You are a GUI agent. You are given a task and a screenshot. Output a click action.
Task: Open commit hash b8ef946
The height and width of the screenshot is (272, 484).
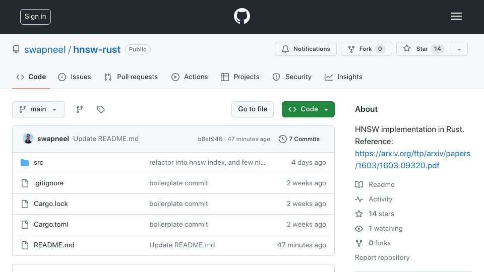tap(210, 139)
